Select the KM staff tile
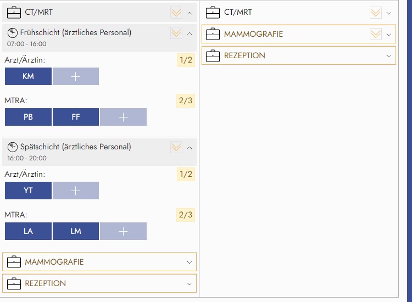The height and width of the screenshot is (302, 412). pos(28,76)
